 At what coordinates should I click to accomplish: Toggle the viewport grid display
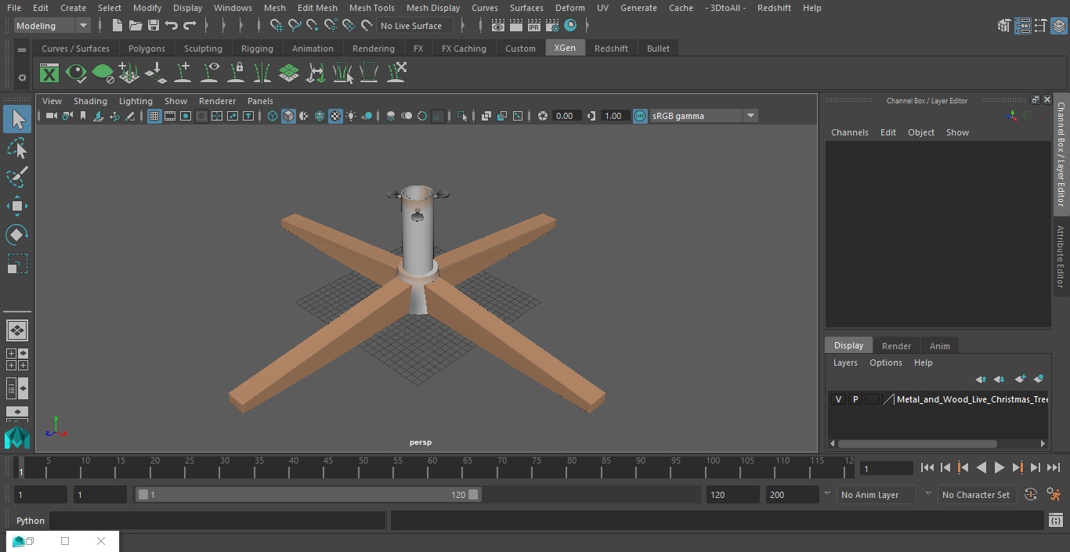[x=154, y=116]
